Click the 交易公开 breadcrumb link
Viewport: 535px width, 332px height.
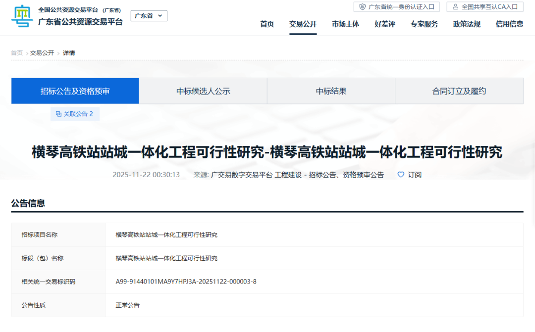click(x=42, y=53)
